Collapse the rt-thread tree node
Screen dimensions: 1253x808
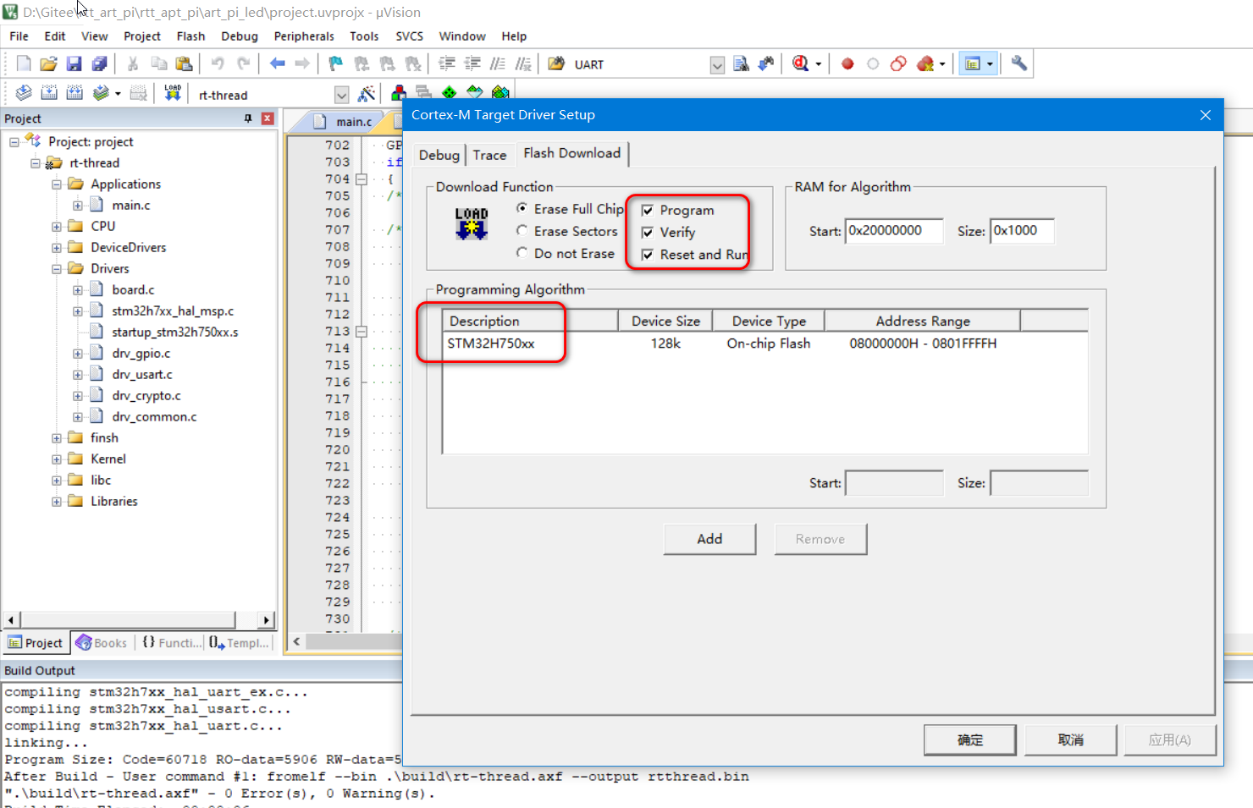tap(36, 163)
